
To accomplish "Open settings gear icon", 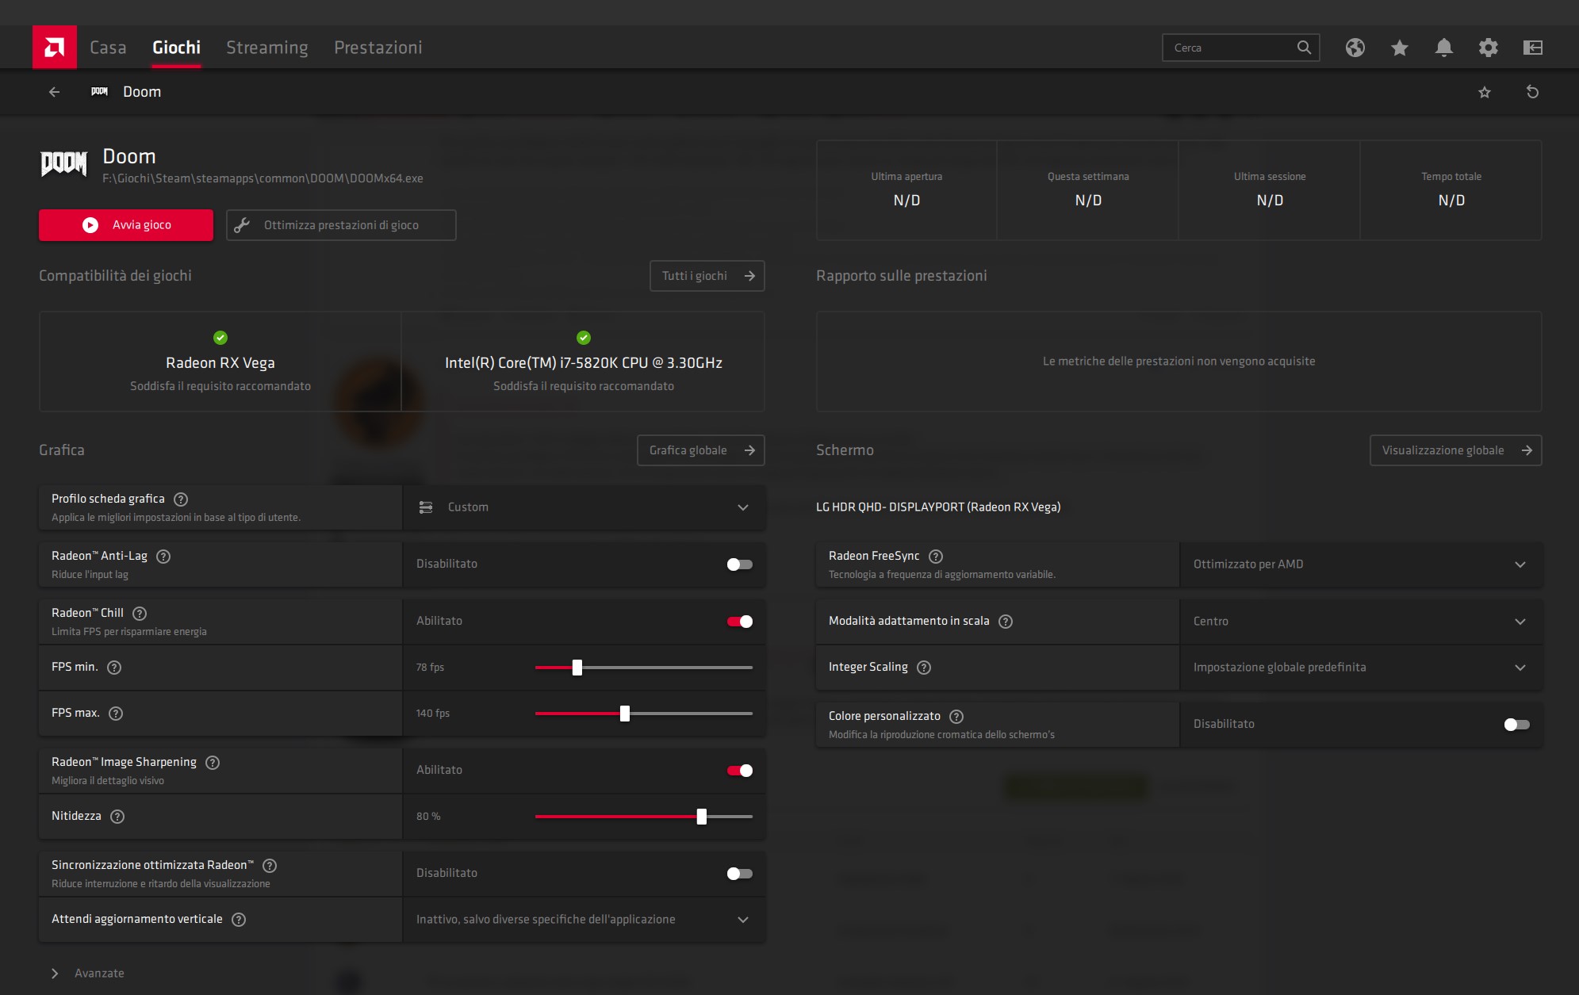I will (x=1488, y=48).
